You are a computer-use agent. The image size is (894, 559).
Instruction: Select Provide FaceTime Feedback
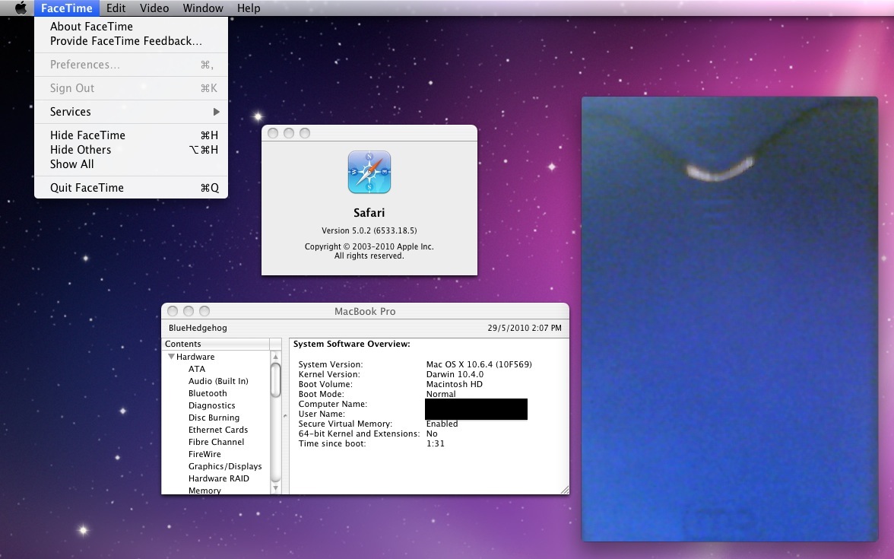(131, 41)
